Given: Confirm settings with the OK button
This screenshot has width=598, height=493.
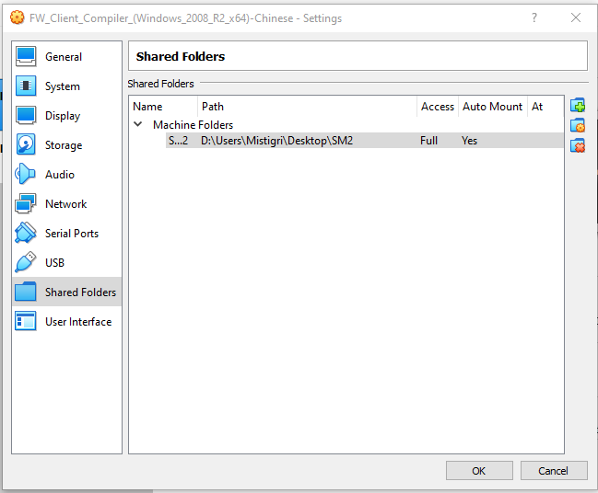Looking at the screenshot, I should click(479, 471).
